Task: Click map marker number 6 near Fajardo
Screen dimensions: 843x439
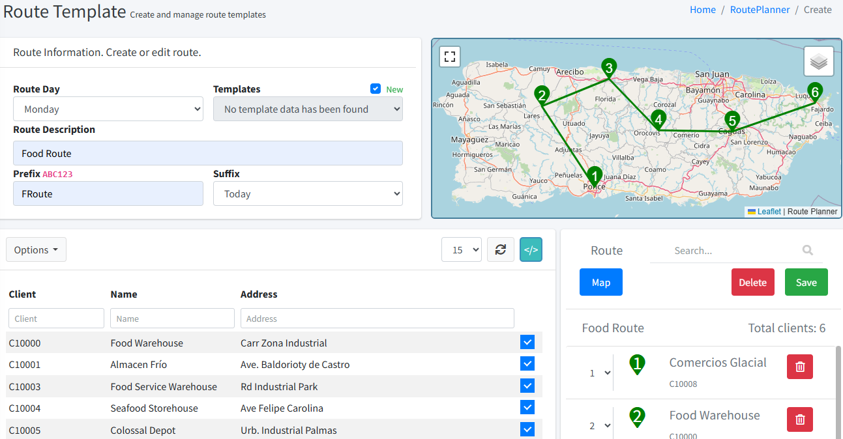Action: (x=814, y=92)
